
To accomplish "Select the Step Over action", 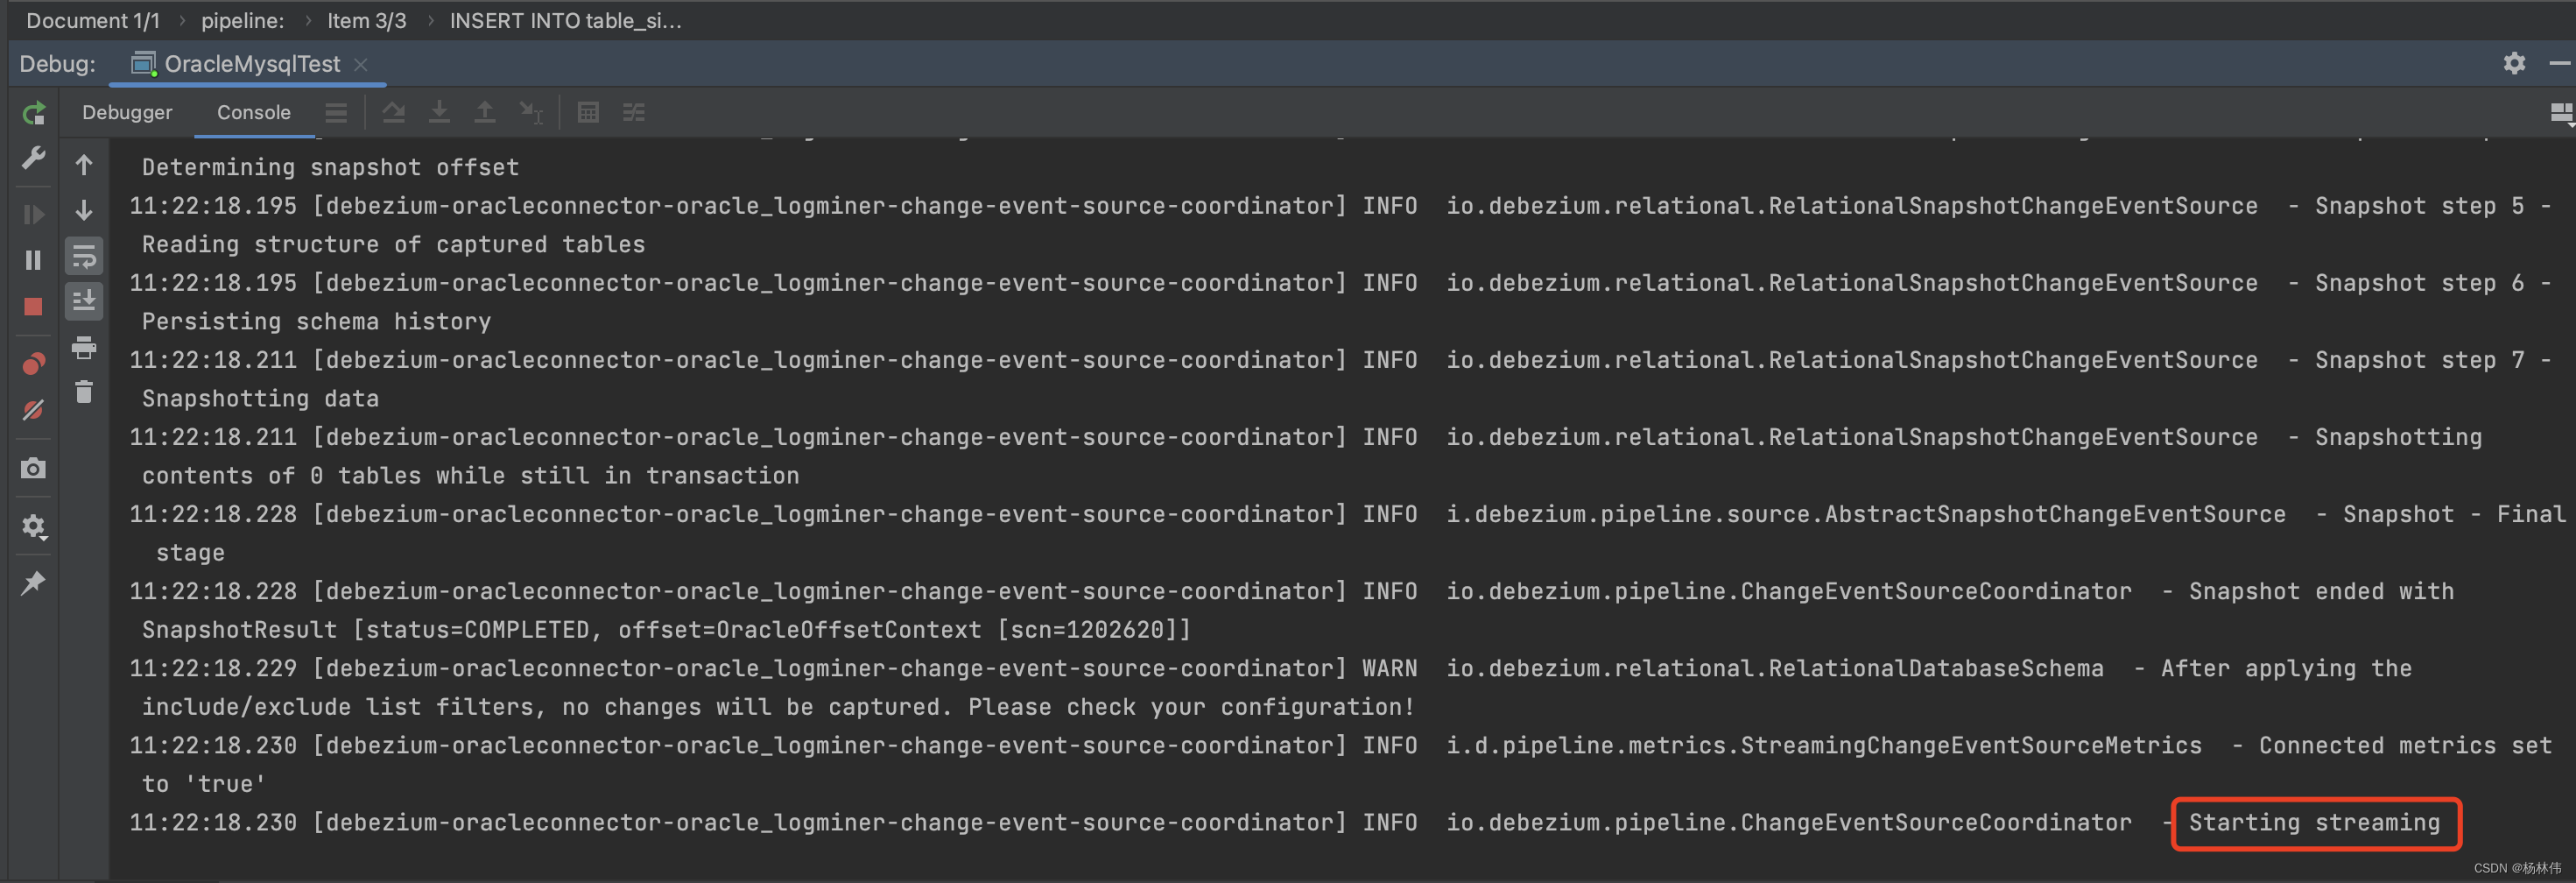I will tap(394, 113).
